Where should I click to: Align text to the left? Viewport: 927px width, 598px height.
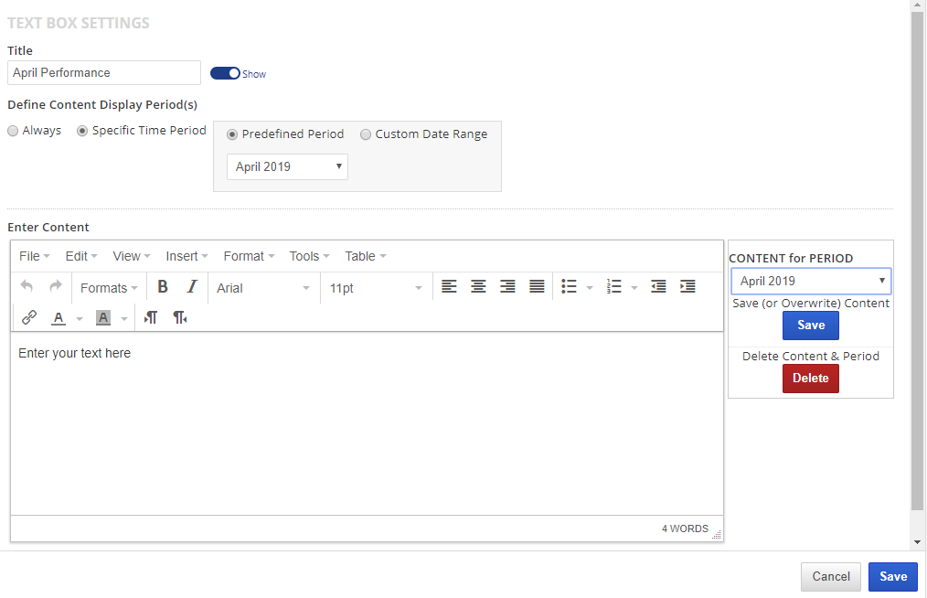pos(449,287)
